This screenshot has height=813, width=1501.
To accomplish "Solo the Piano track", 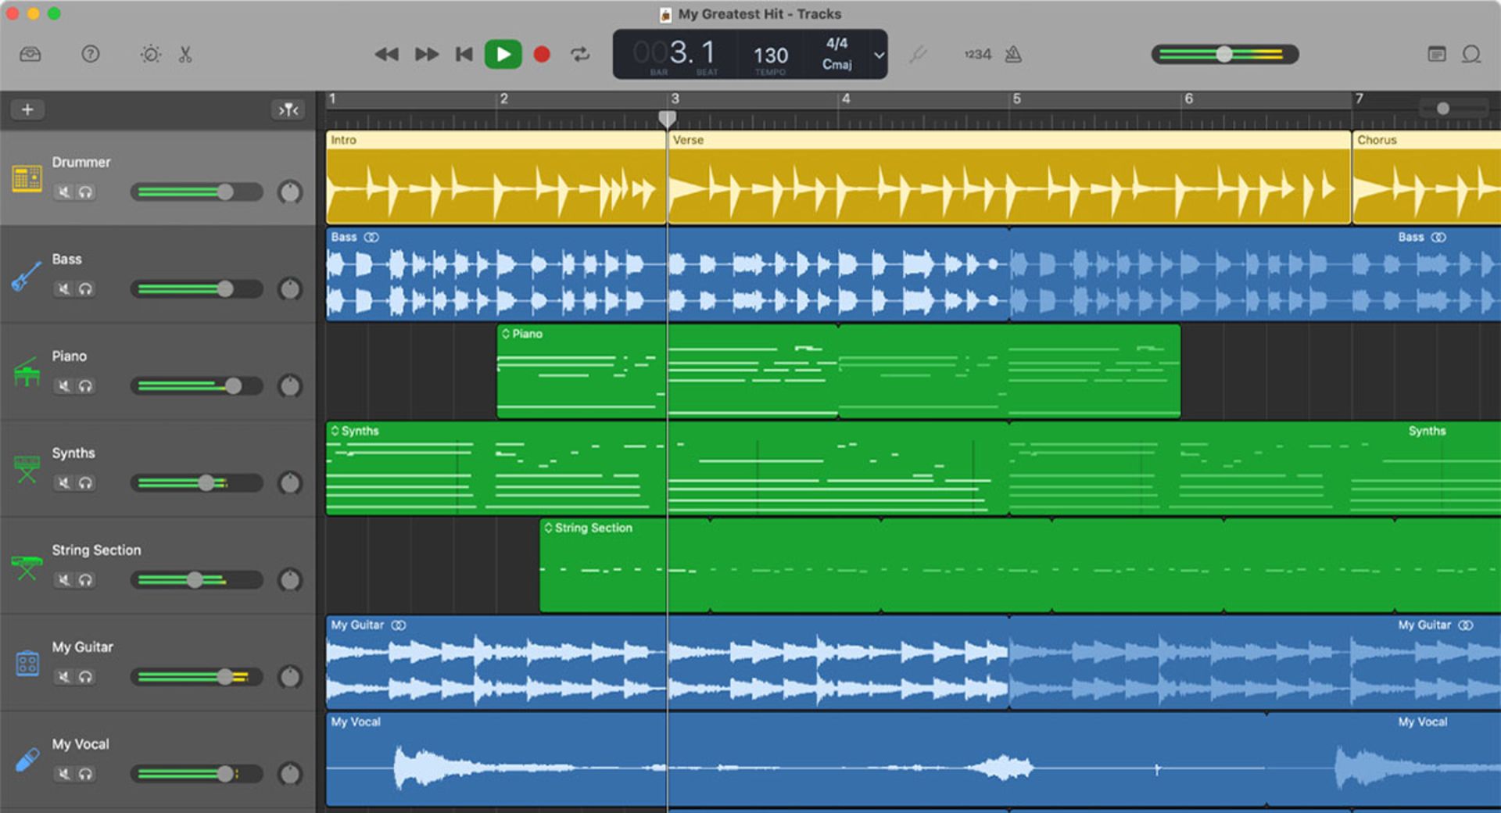I will 85,386.
